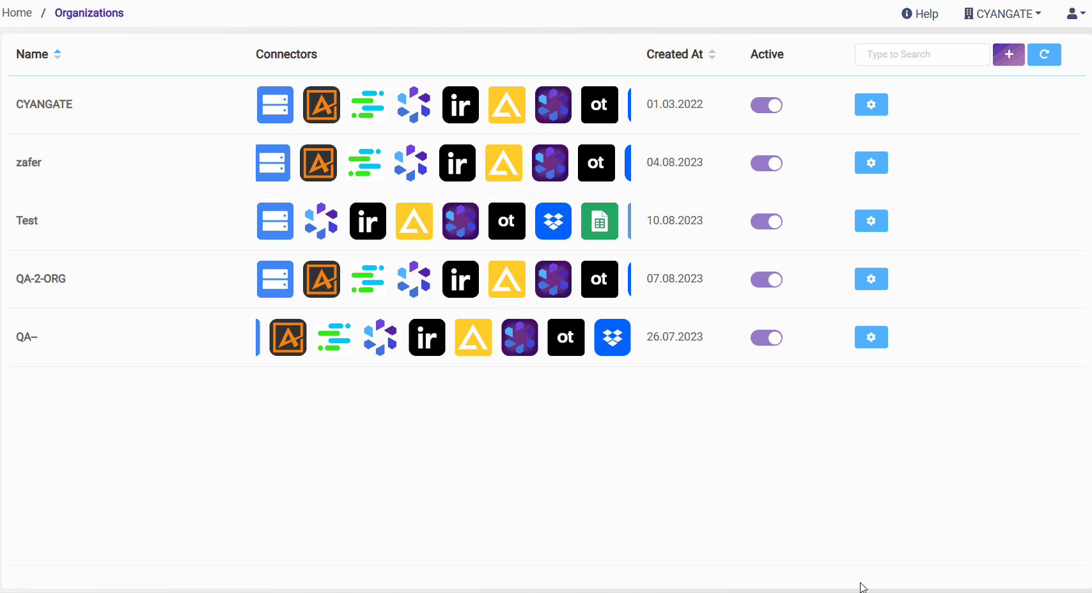Click the yellow triangle connector in QA– row
The width and height of the screenshot is (1092, 593).
click(473, 337)
